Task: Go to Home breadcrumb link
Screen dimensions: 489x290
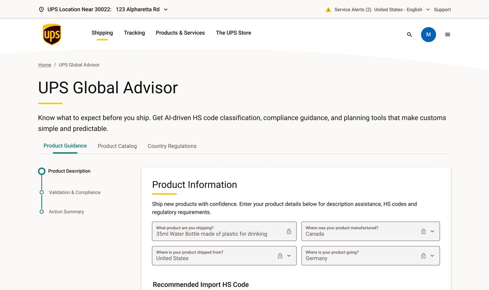Action: click(x=45, y=65)
